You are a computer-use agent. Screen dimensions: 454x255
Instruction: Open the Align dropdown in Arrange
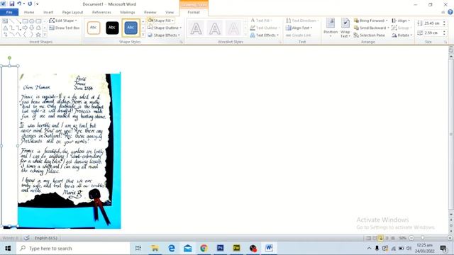pos(401,21)
